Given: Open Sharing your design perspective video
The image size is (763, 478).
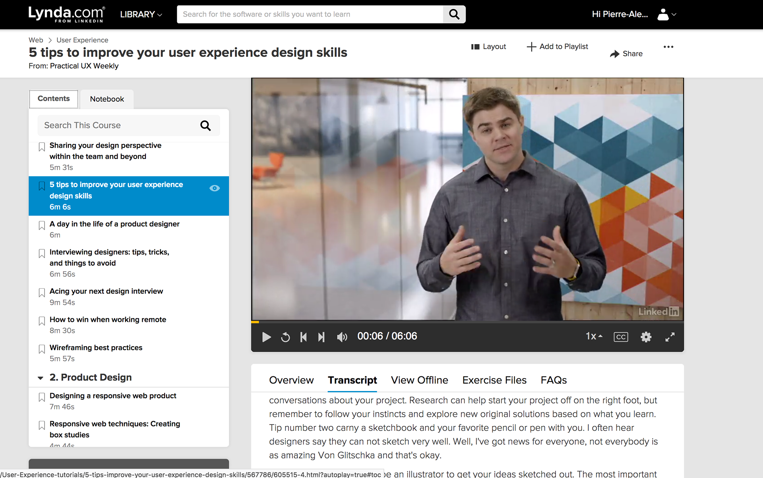Looking at the screenshot, I should (x=105, y=151).
